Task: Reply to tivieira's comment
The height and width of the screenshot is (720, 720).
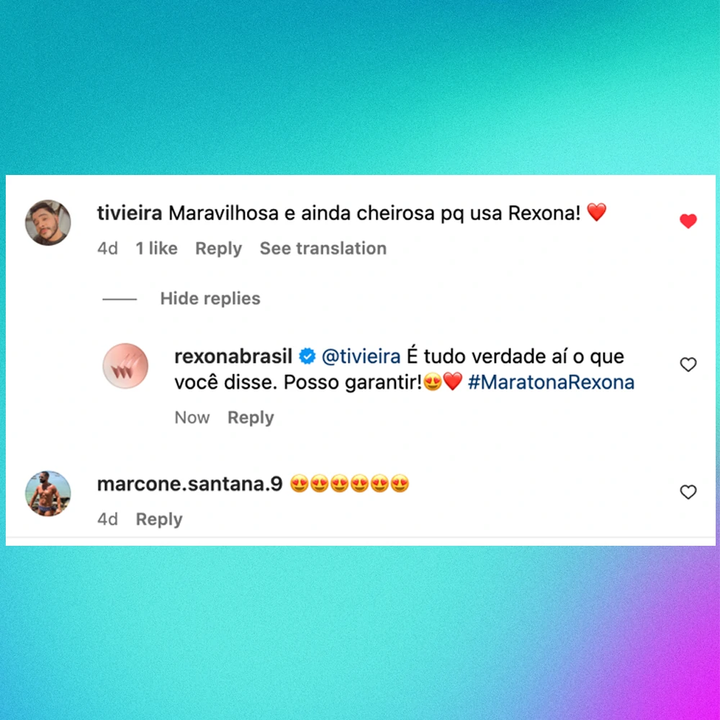Action: pyautogui.click(x=219, y=248)
